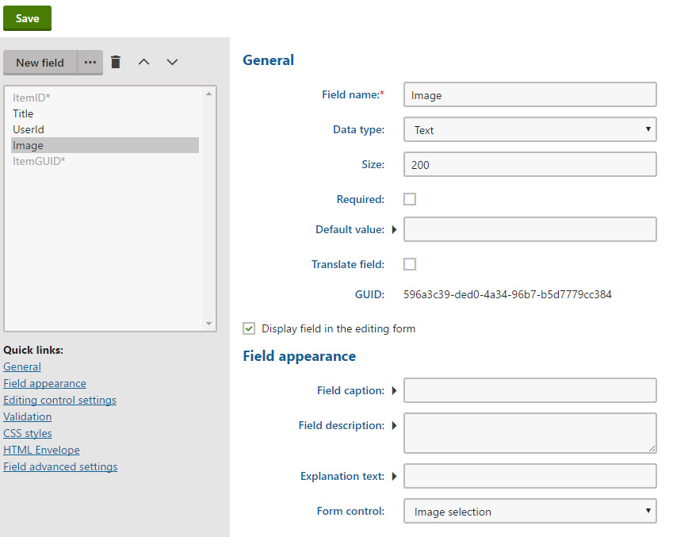Expand the Explanation text options
Screen dimensions: 692x537
(394, 476)
